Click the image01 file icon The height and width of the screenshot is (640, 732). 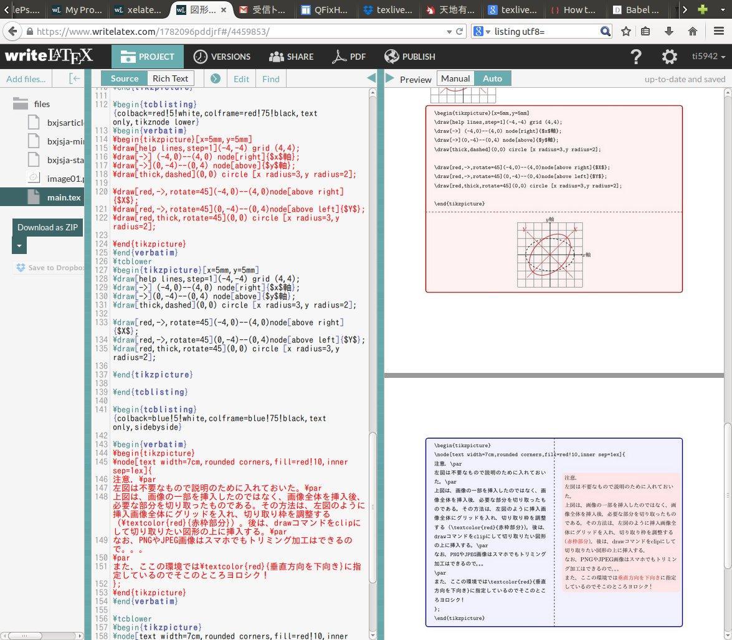point(34,177)
